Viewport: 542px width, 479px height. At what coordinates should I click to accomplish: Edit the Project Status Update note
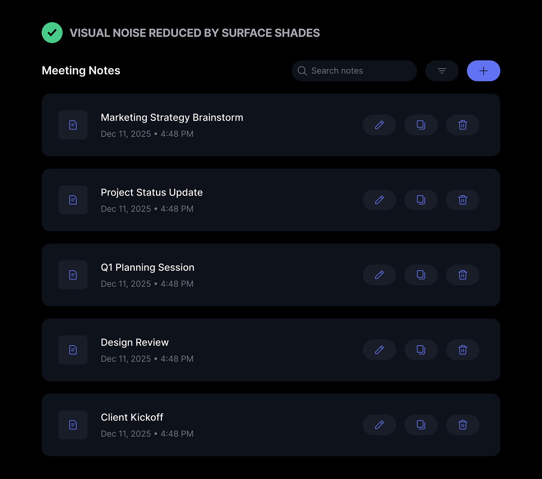379,200
